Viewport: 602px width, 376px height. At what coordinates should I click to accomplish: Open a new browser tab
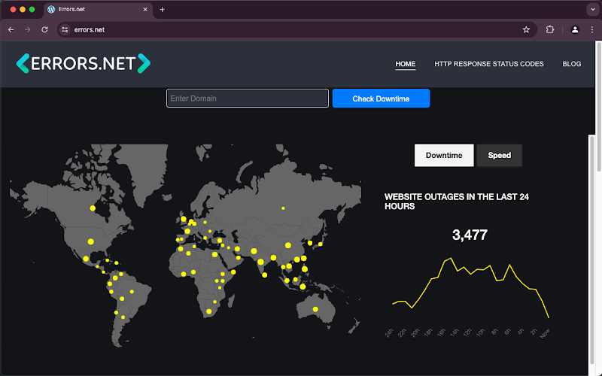point(162,9)
